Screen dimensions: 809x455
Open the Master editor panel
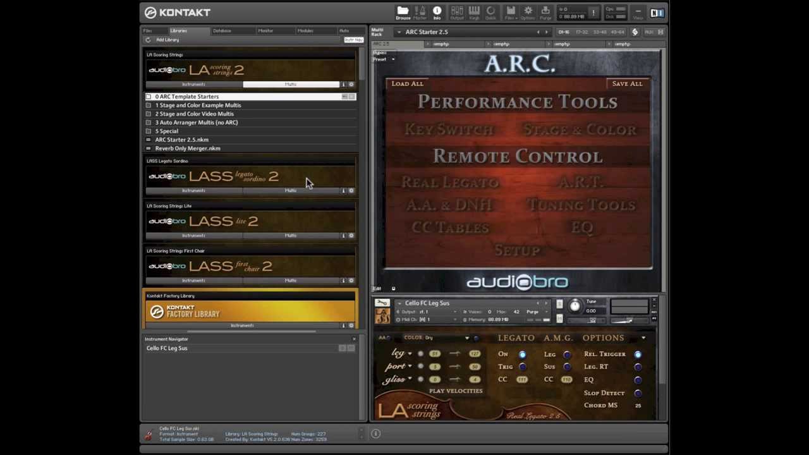pyautogui.click(x=420, y=12)
